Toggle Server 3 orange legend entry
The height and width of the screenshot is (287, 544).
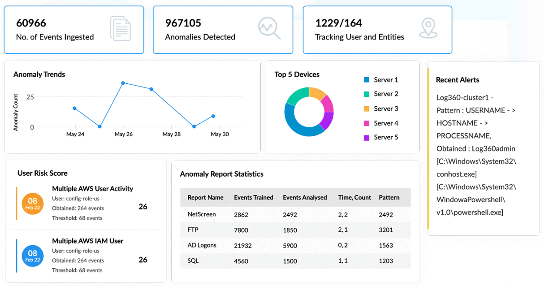380,109
